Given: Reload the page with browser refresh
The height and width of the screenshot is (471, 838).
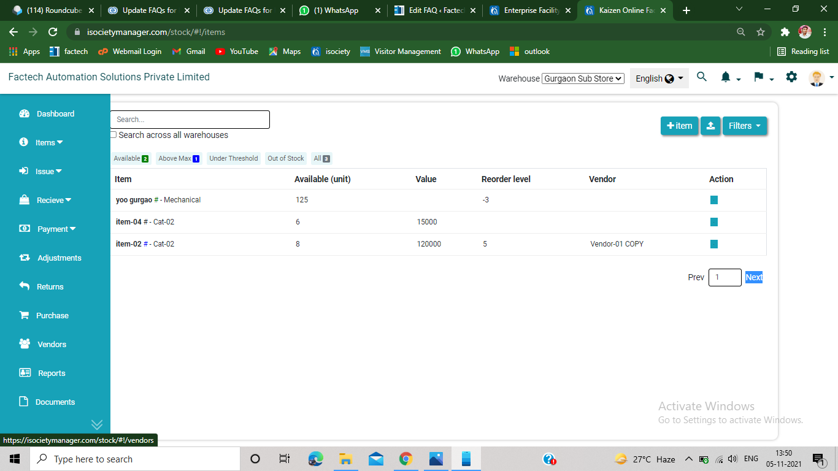Looking at the screenshot, I should (x=53, y=32).
